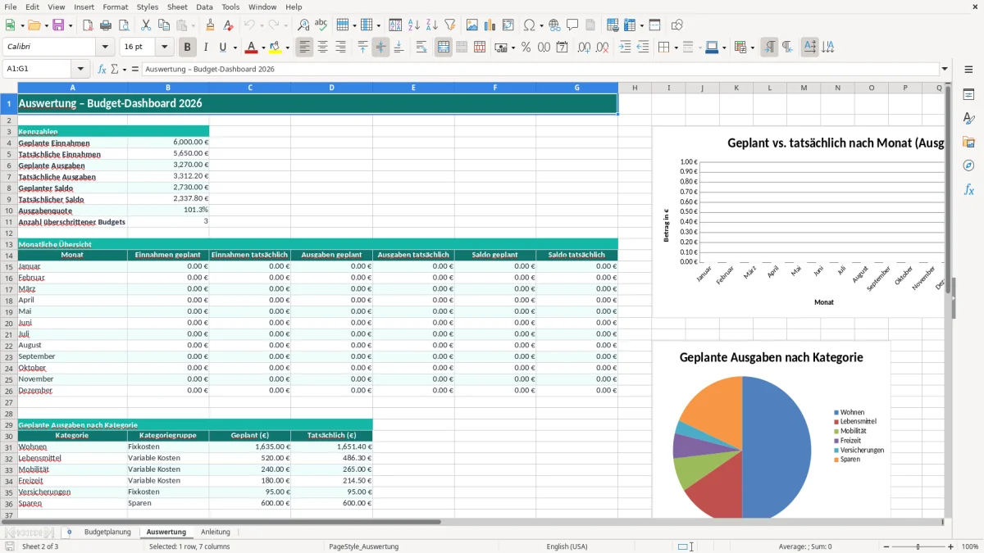Viewport: 984px width, 553px height.
Task: Open the Data menu
Action: tap(204, 7)
